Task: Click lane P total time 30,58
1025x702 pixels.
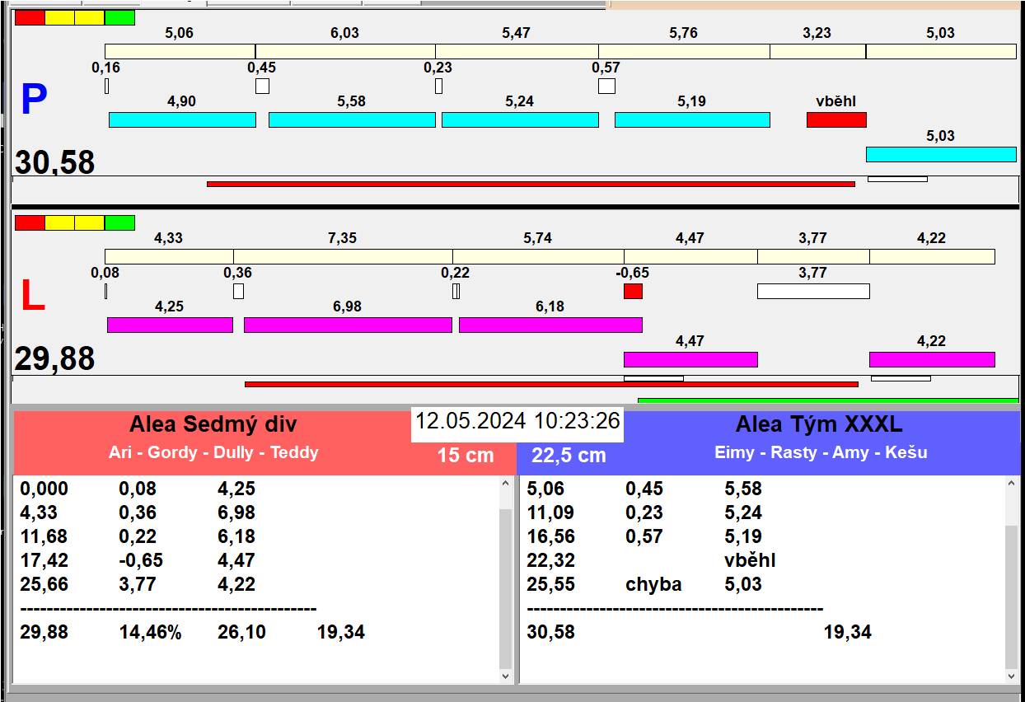Action: click(54, 161)
